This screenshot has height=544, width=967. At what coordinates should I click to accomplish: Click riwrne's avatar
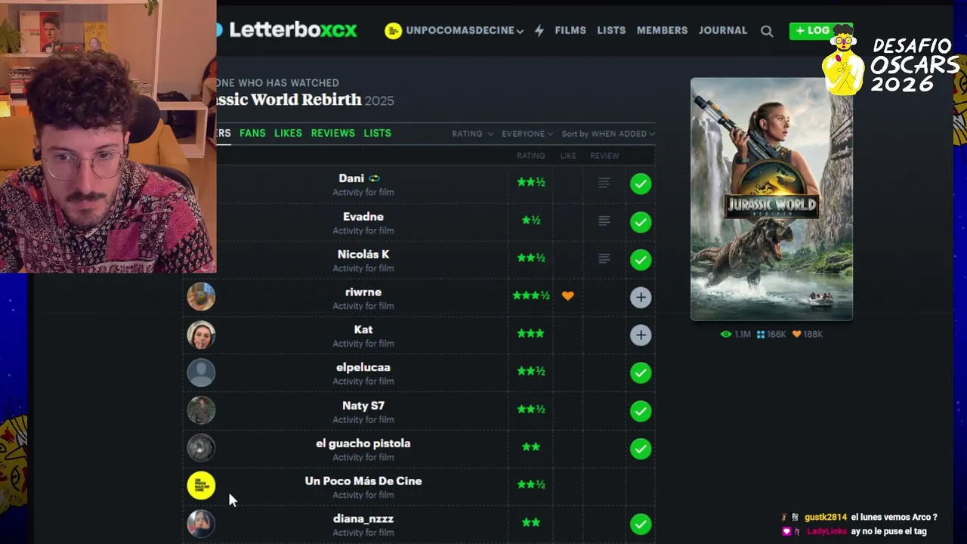201,297
